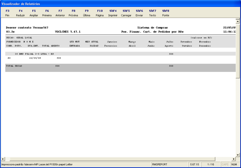241x168 pixels.
Task: Open the F10 Página page selector
Action: (x=100, y=13)
